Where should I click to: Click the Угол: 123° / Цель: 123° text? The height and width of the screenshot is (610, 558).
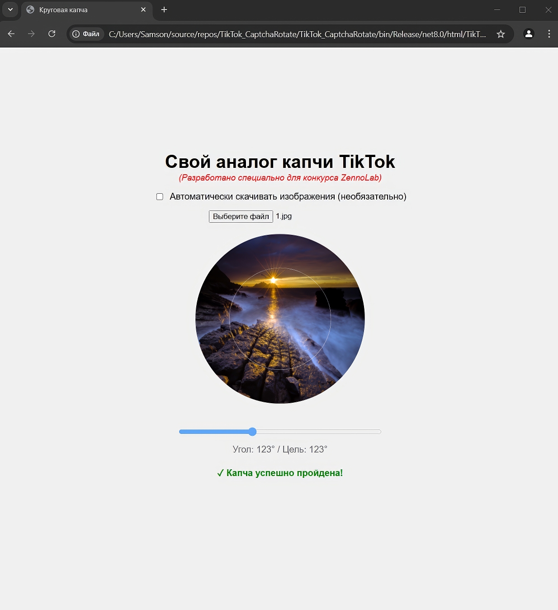click(x=280, y=449)
